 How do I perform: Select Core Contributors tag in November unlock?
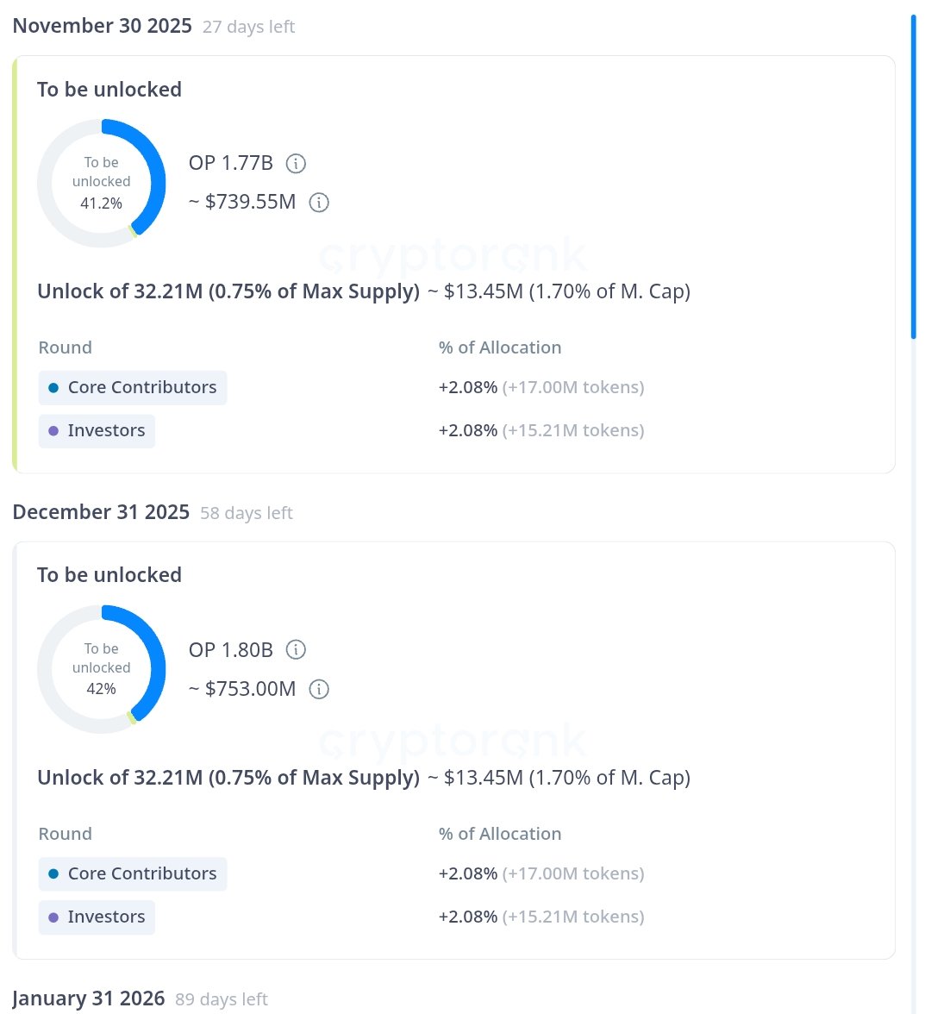pos(133,388)
